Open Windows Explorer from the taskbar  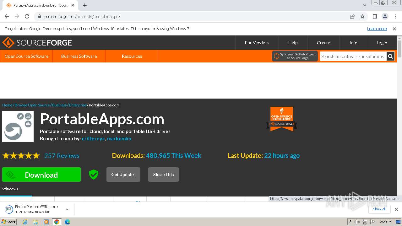[35, 222]
